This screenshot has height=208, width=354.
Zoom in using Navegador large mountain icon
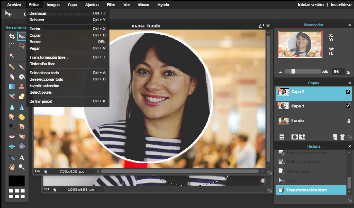click(325, 72)
